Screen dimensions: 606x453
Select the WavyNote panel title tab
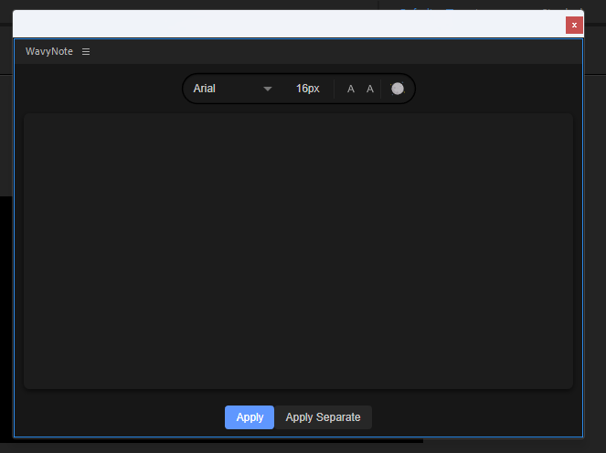pyautogui.click(x=49, y=51)
